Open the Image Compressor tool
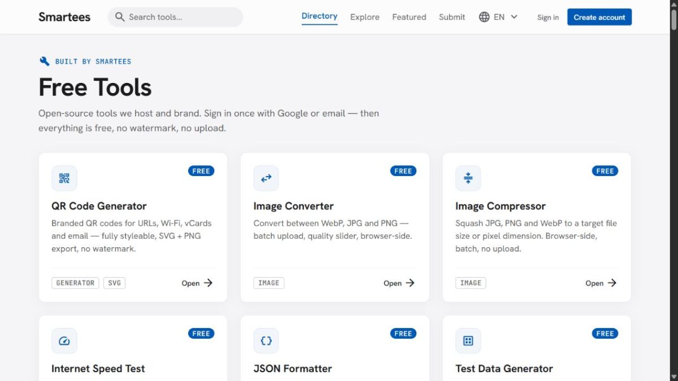This screenshot has height=381, width=678. pyautogui.click(x=601, y=283)
